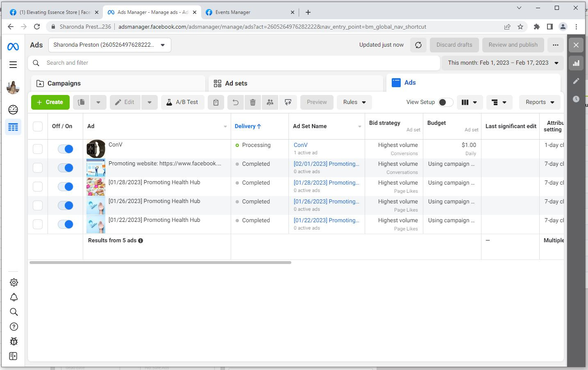
Task: Switch to Events Manager browser tab
Action: tap(249, 12)
